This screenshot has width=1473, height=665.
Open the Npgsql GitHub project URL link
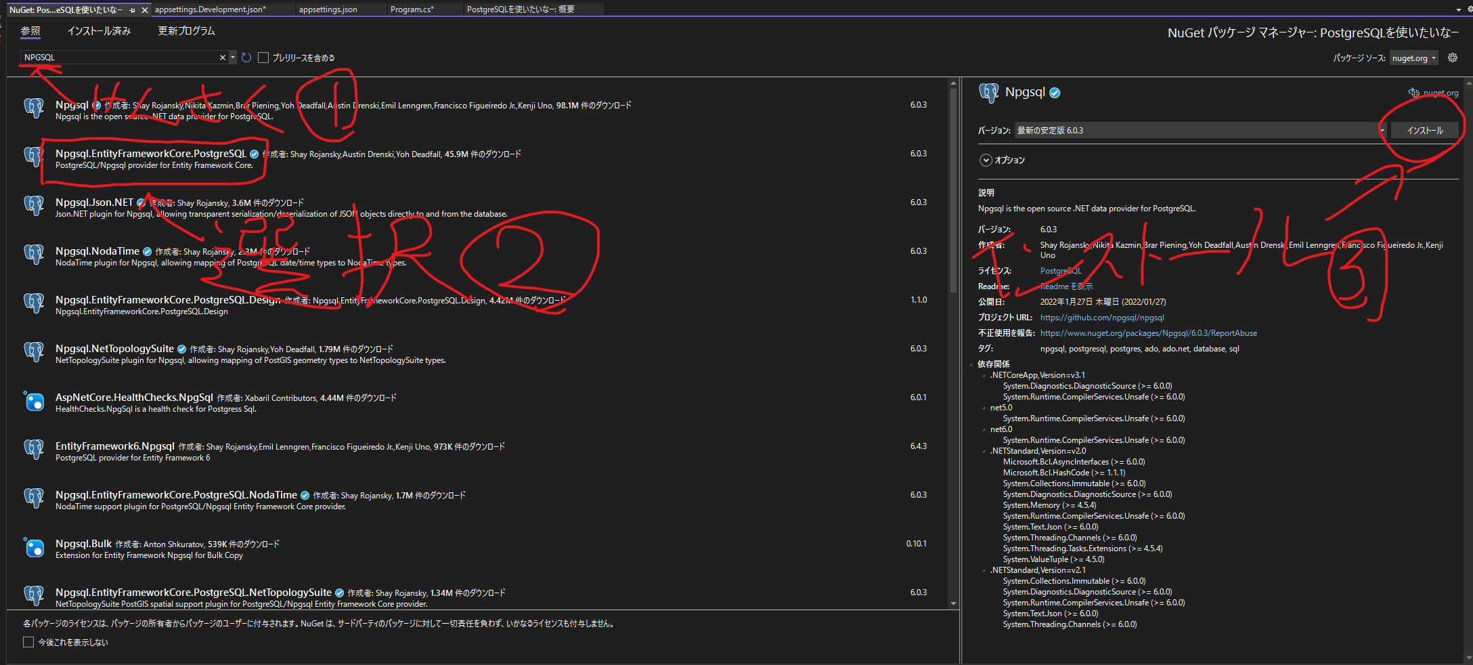[1101, 317]
